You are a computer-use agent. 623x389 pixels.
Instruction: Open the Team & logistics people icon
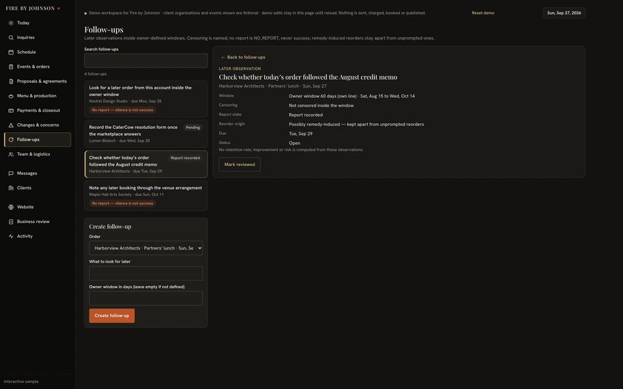11,154
